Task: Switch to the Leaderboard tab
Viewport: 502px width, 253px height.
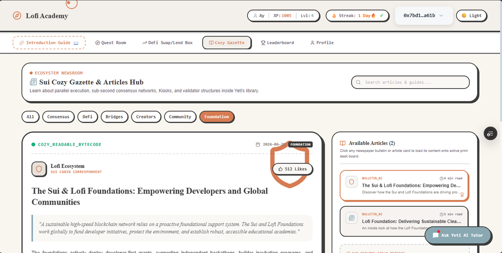Action: pyautogui.click(x=277, y=43)
